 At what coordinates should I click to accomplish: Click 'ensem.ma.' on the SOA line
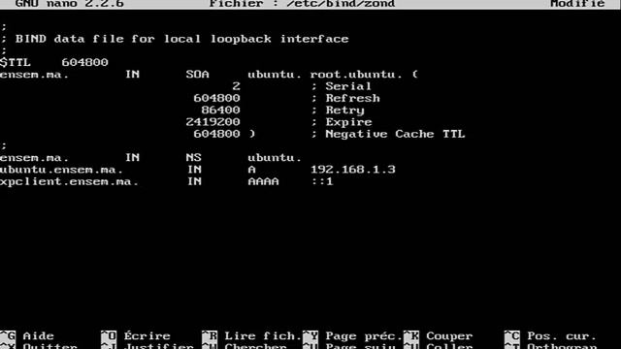(x=35, y=75)
